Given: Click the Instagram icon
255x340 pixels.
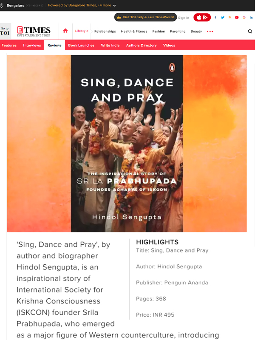Looking at the screenshot, I should click(x=244, y=17).
